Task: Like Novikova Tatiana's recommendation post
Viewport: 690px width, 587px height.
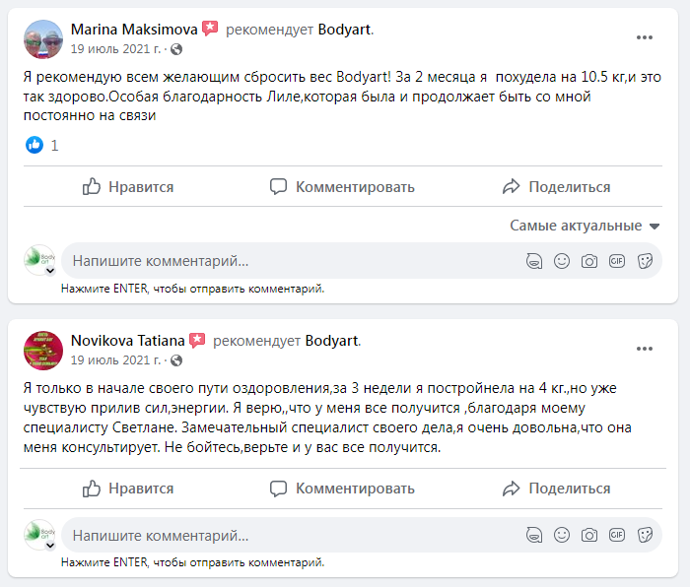Action: click(x=128, y=489)
